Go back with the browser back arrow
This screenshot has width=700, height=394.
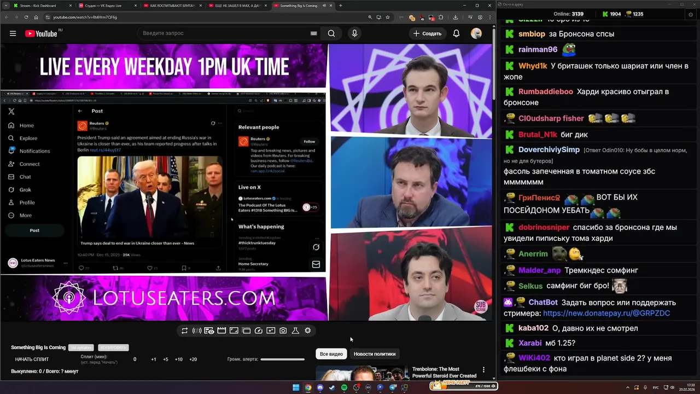click(7, 17)
